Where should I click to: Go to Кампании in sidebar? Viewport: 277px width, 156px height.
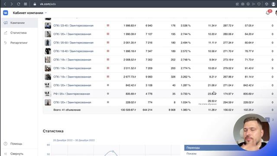tap(19, 23)
